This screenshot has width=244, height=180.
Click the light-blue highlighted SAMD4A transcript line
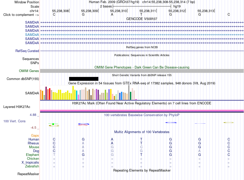click(142, 35)
